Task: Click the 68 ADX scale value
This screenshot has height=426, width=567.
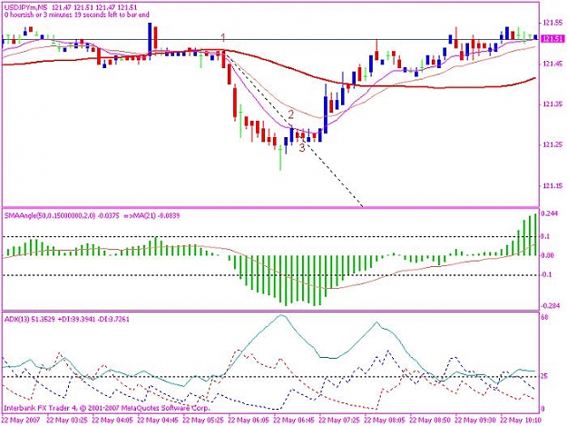Action: [545, 317]
